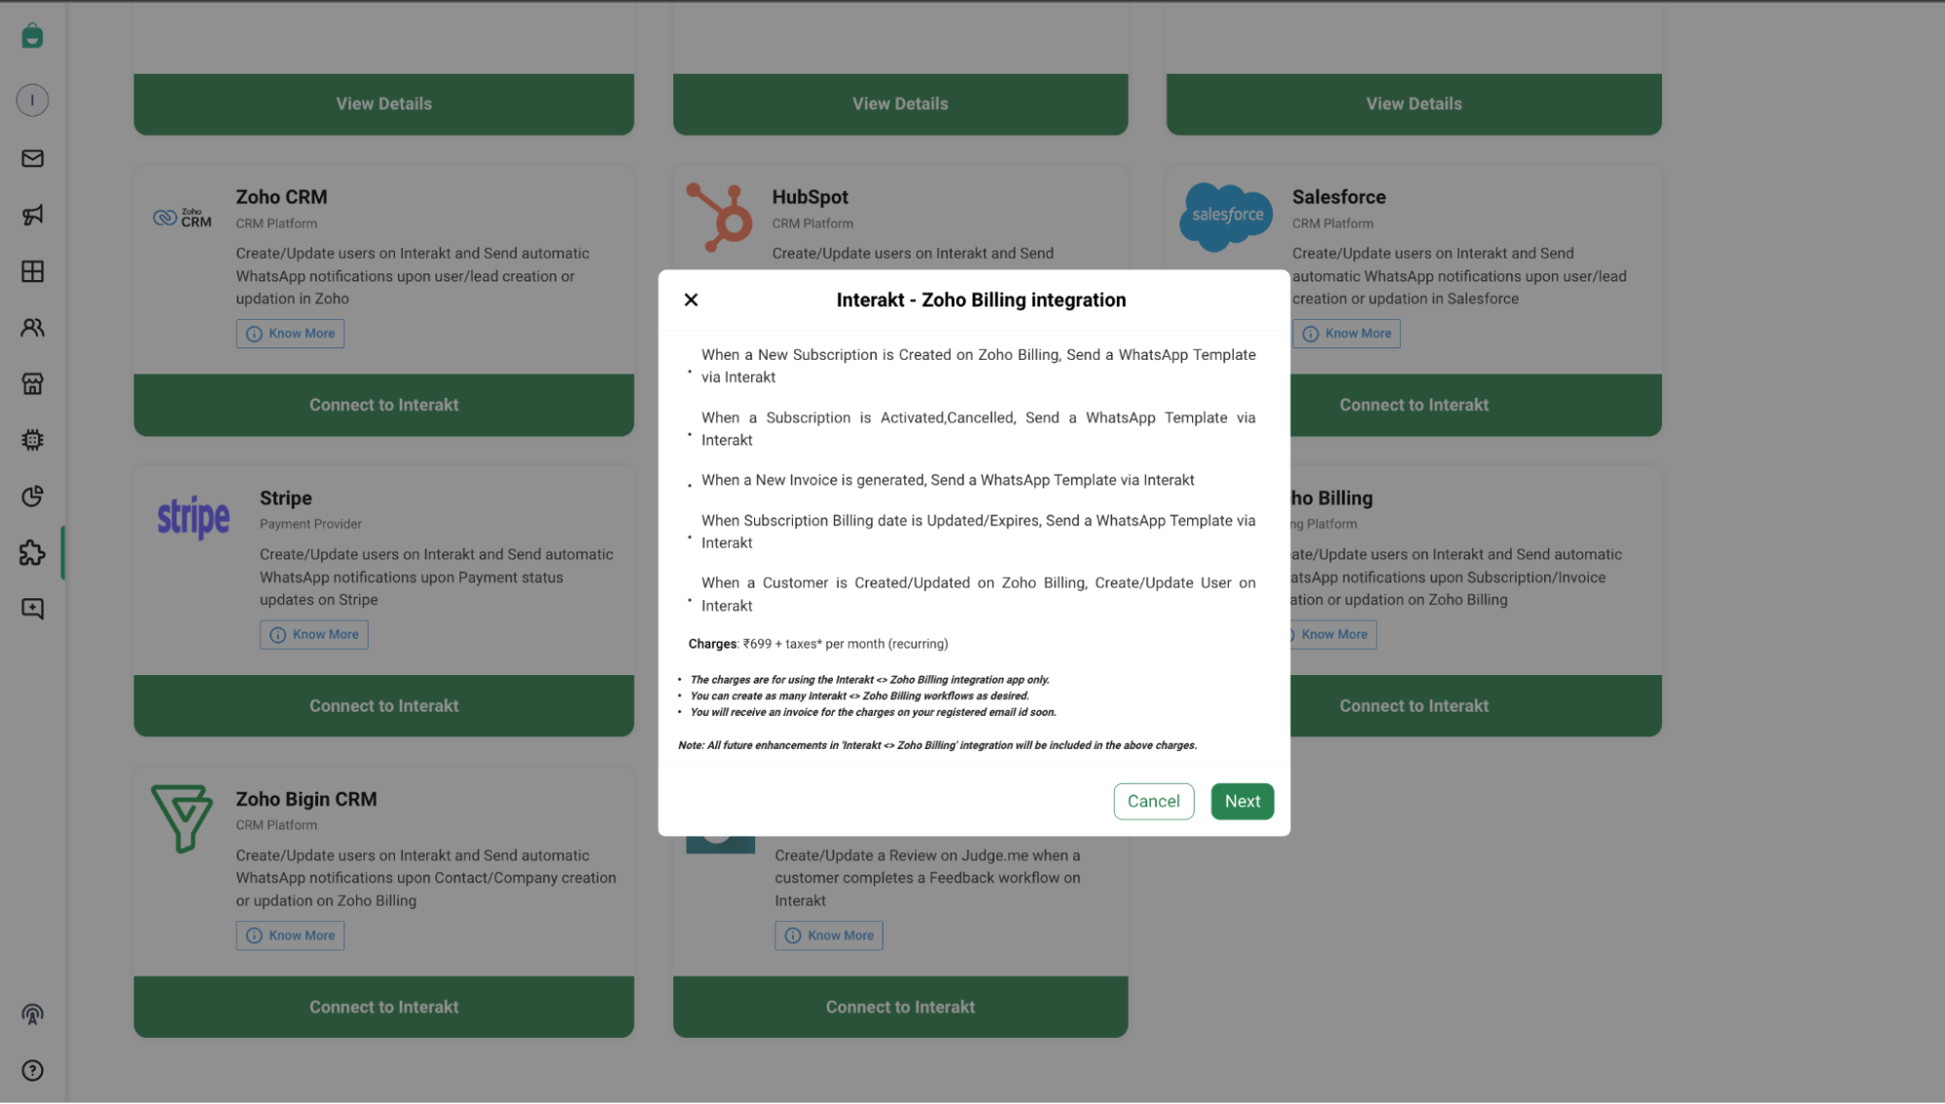This screenshot has width=1945, height=1104.
Task: Open Analytics via the pie chart icon
Action: click(32, 496)
